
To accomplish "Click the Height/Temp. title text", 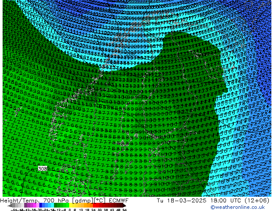I will (21, 200).
